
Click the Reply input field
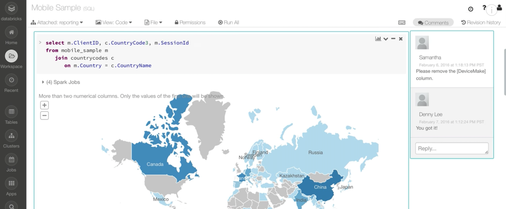point(452,148)
